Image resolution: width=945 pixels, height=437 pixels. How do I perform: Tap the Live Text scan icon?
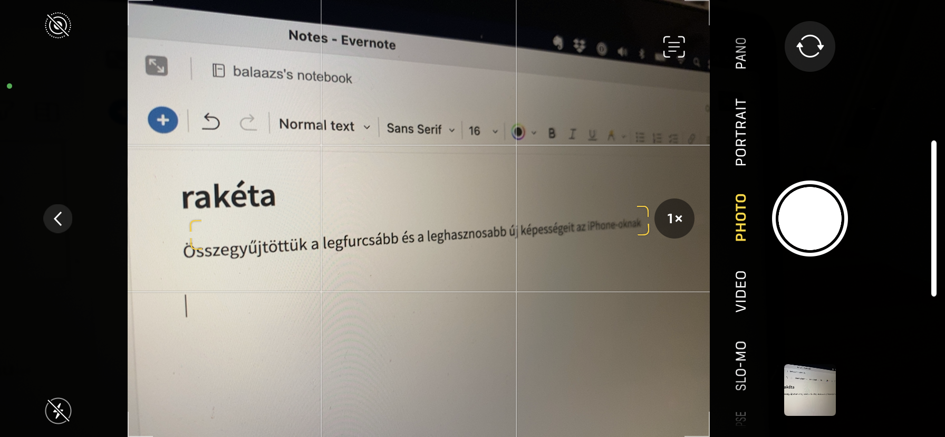(673, 47)
